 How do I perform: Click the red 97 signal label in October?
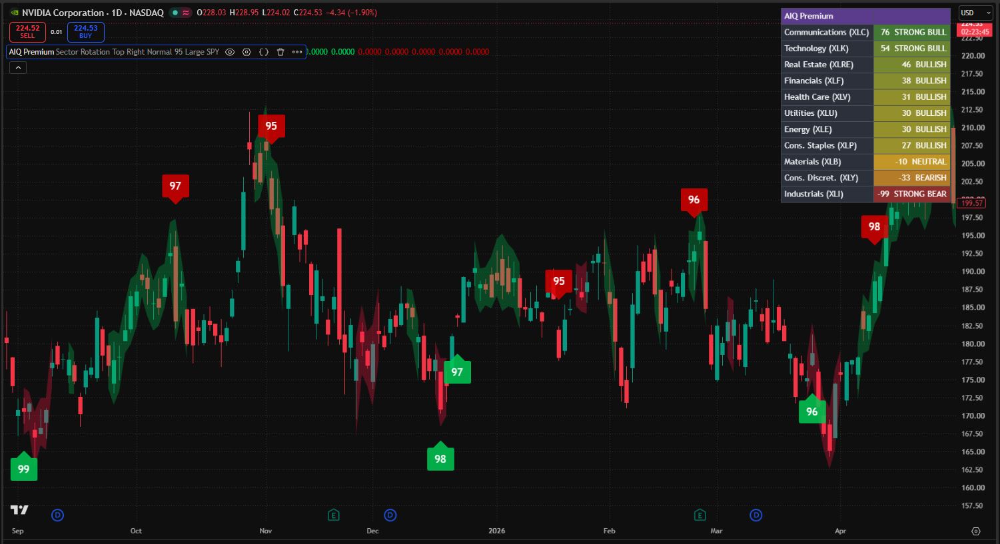(175, 187)
